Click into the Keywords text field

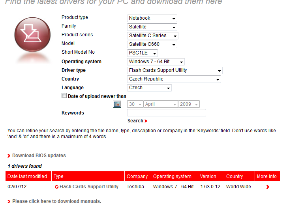(x=167, y=113)
